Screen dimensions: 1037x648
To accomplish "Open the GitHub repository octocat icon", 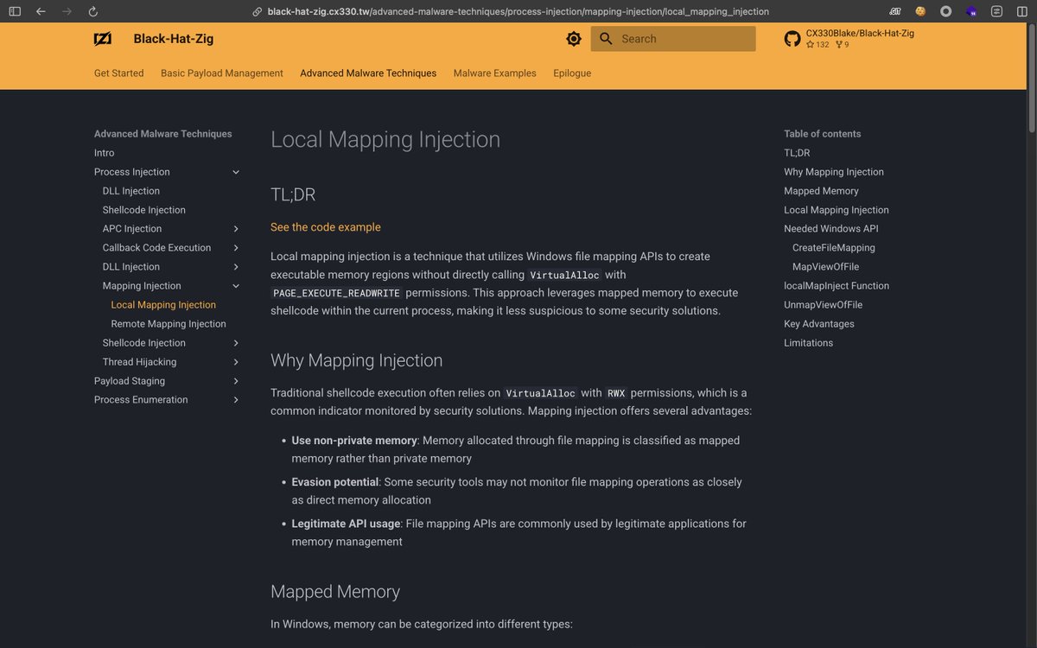I will point(792,39).
